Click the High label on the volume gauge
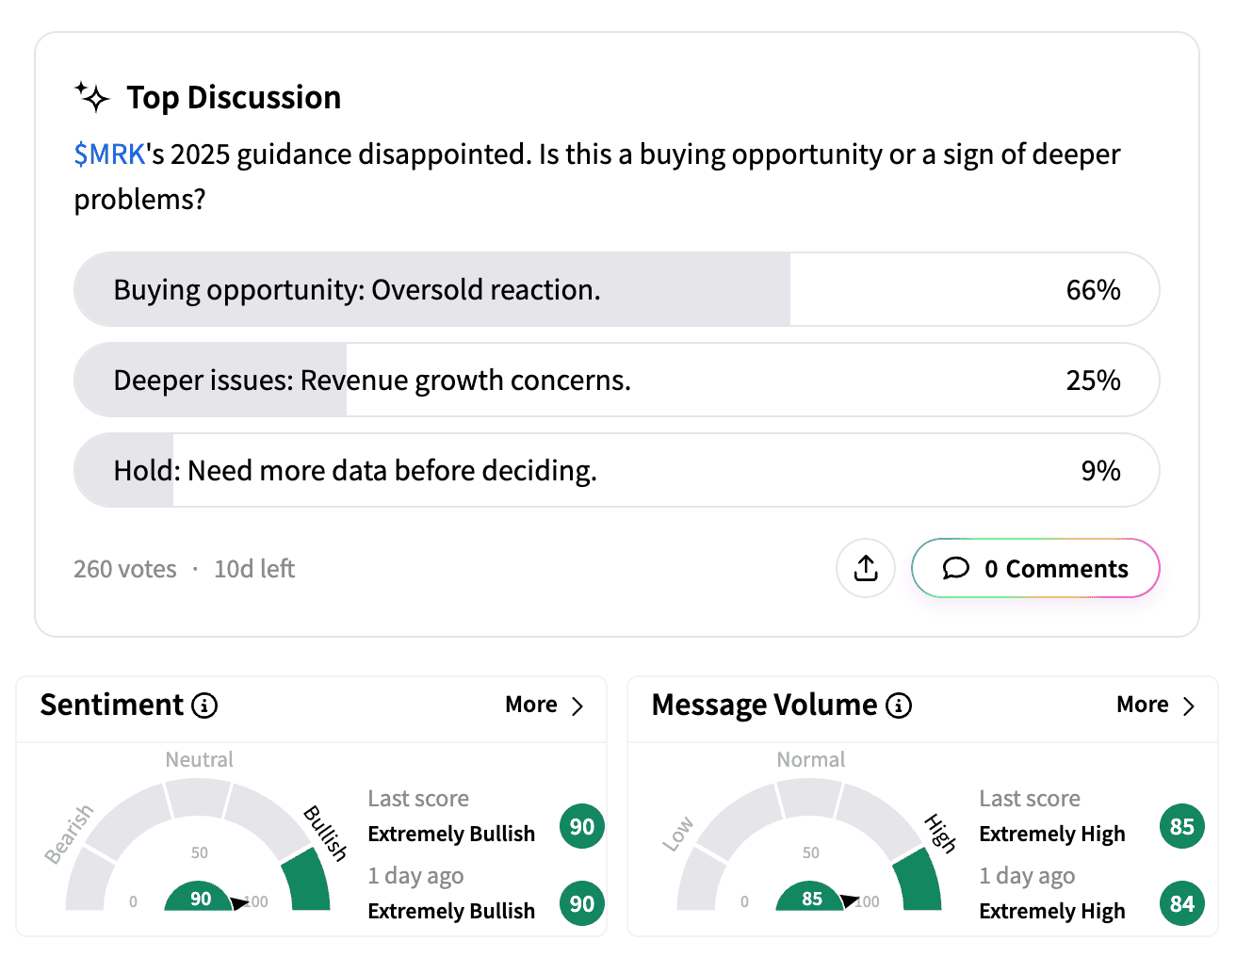 point(940,833)
